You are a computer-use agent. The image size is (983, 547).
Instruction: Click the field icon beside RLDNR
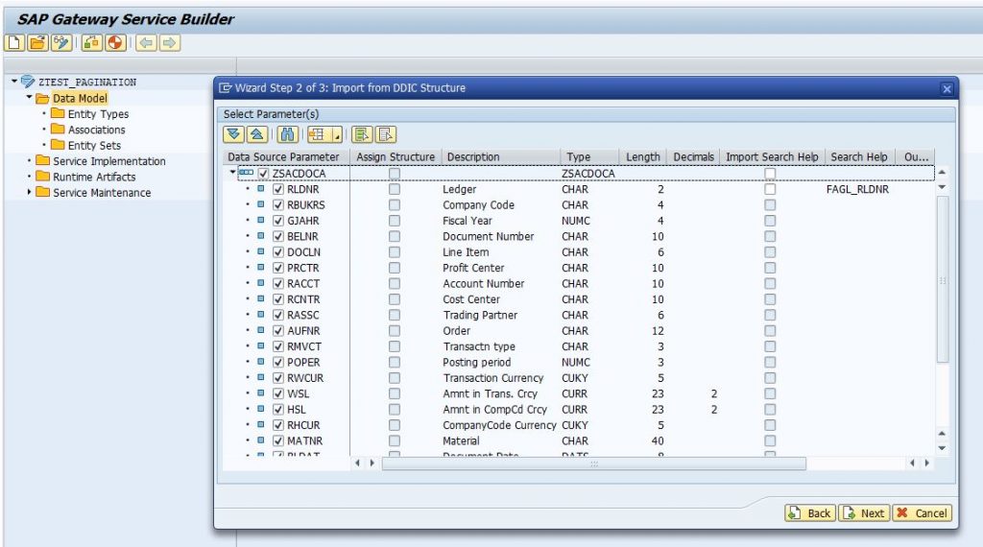coord(261,189)
